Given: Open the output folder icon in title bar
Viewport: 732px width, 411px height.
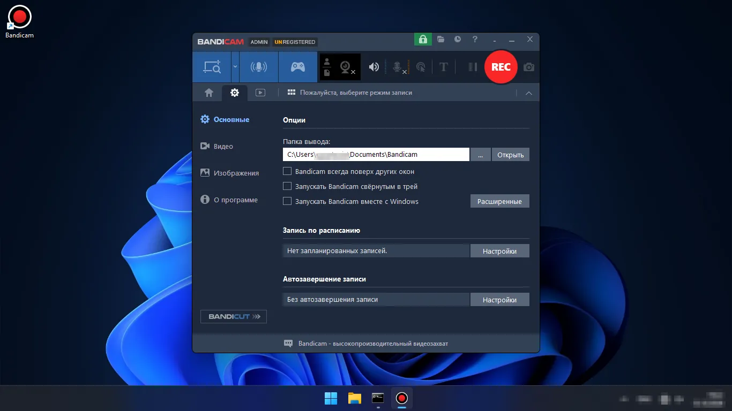Looking at the screenshot, I should click(440, 39).
